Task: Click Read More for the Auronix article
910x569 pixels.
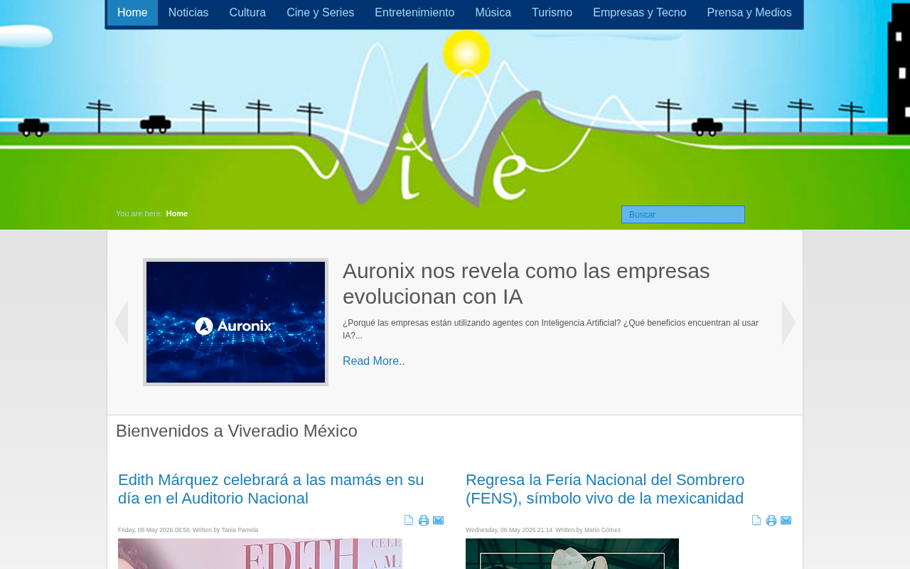Action: pos(374,361)
